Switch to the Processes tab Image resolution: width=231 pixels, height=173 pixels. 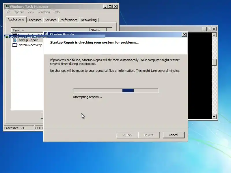pyautogui.click(x=34, y=20)
